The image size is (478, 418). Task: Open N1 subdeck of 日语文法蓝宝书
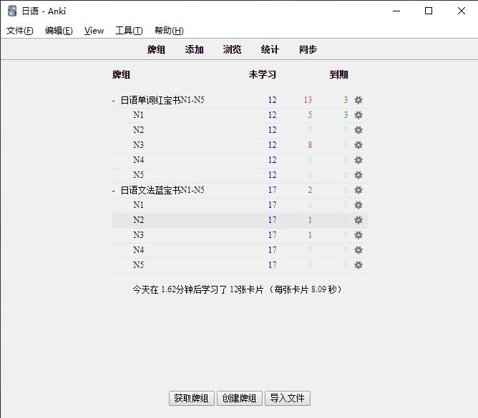[138, 205]
